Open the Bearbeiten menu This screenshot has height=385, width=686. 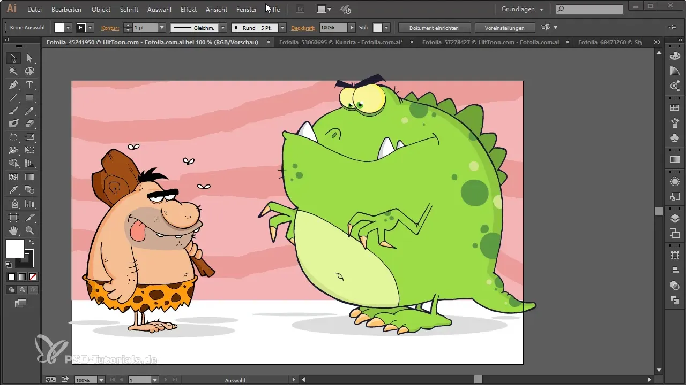tap(66, 9)
